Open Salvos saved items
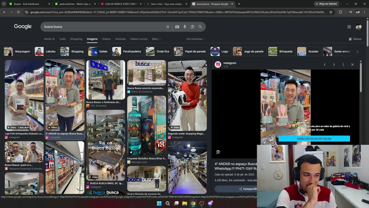 355,39
